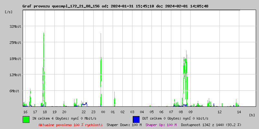This screenshot has width=259, height=129.
Task: Select the 32Mbit y-axis label
Action: pyautogui.click(x=15, y=26)
